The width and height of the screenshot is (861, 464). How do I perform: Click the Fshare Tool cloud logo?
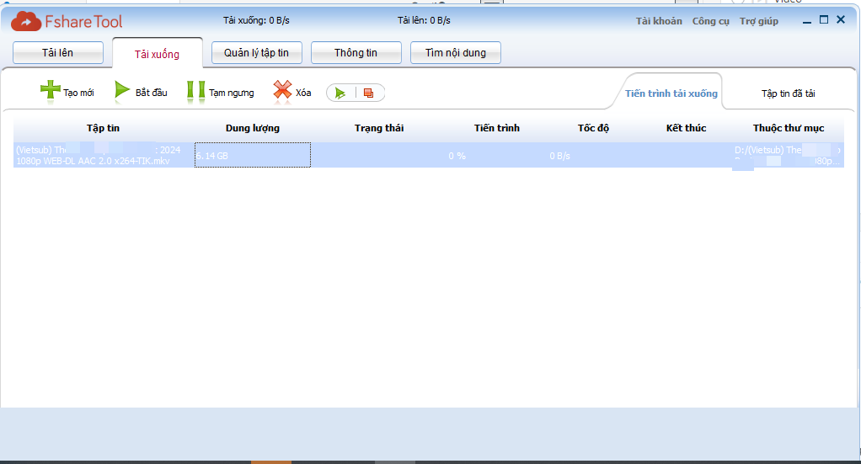[x=24, y=21]
